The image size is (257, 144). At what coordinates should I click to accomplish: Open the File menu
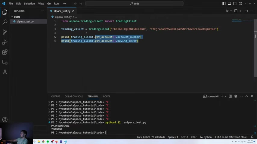click(11, 4)
